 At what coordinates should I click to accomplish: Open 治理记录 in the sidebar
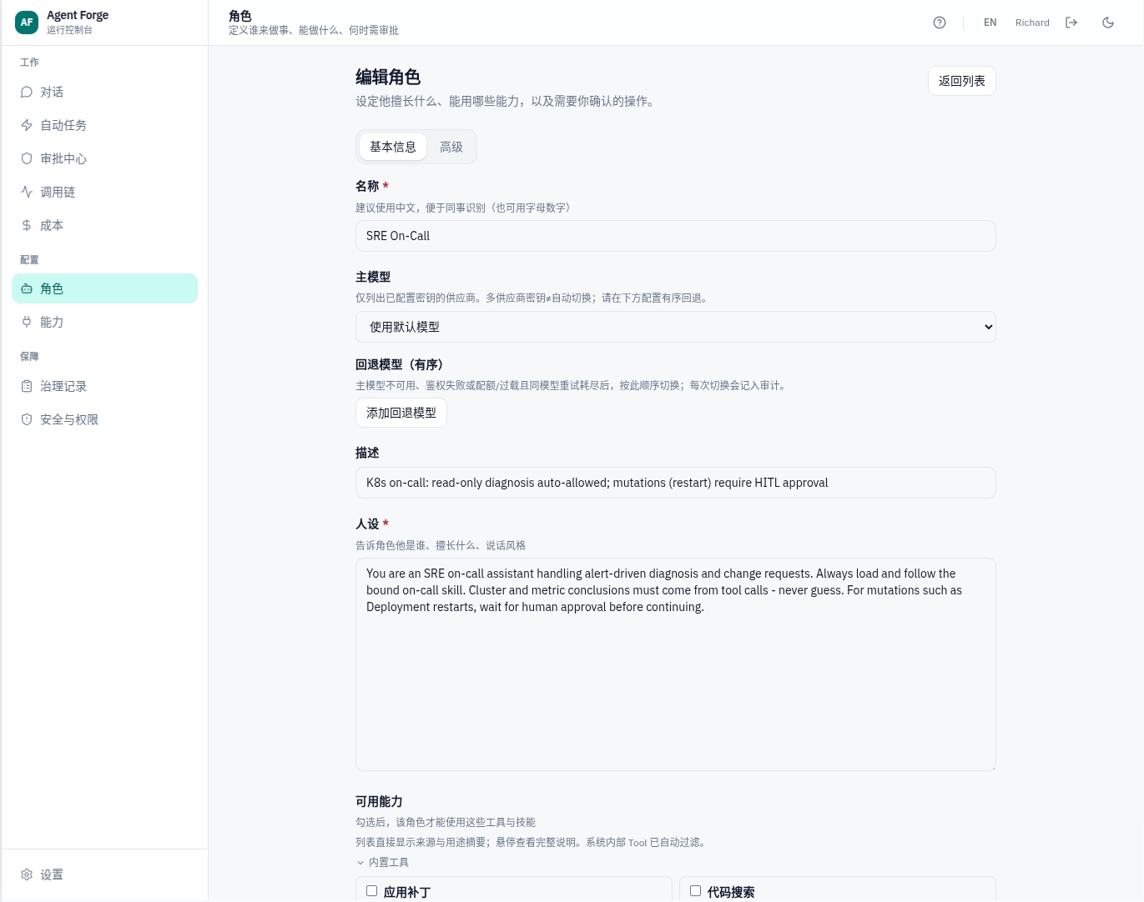click(104, 386)
